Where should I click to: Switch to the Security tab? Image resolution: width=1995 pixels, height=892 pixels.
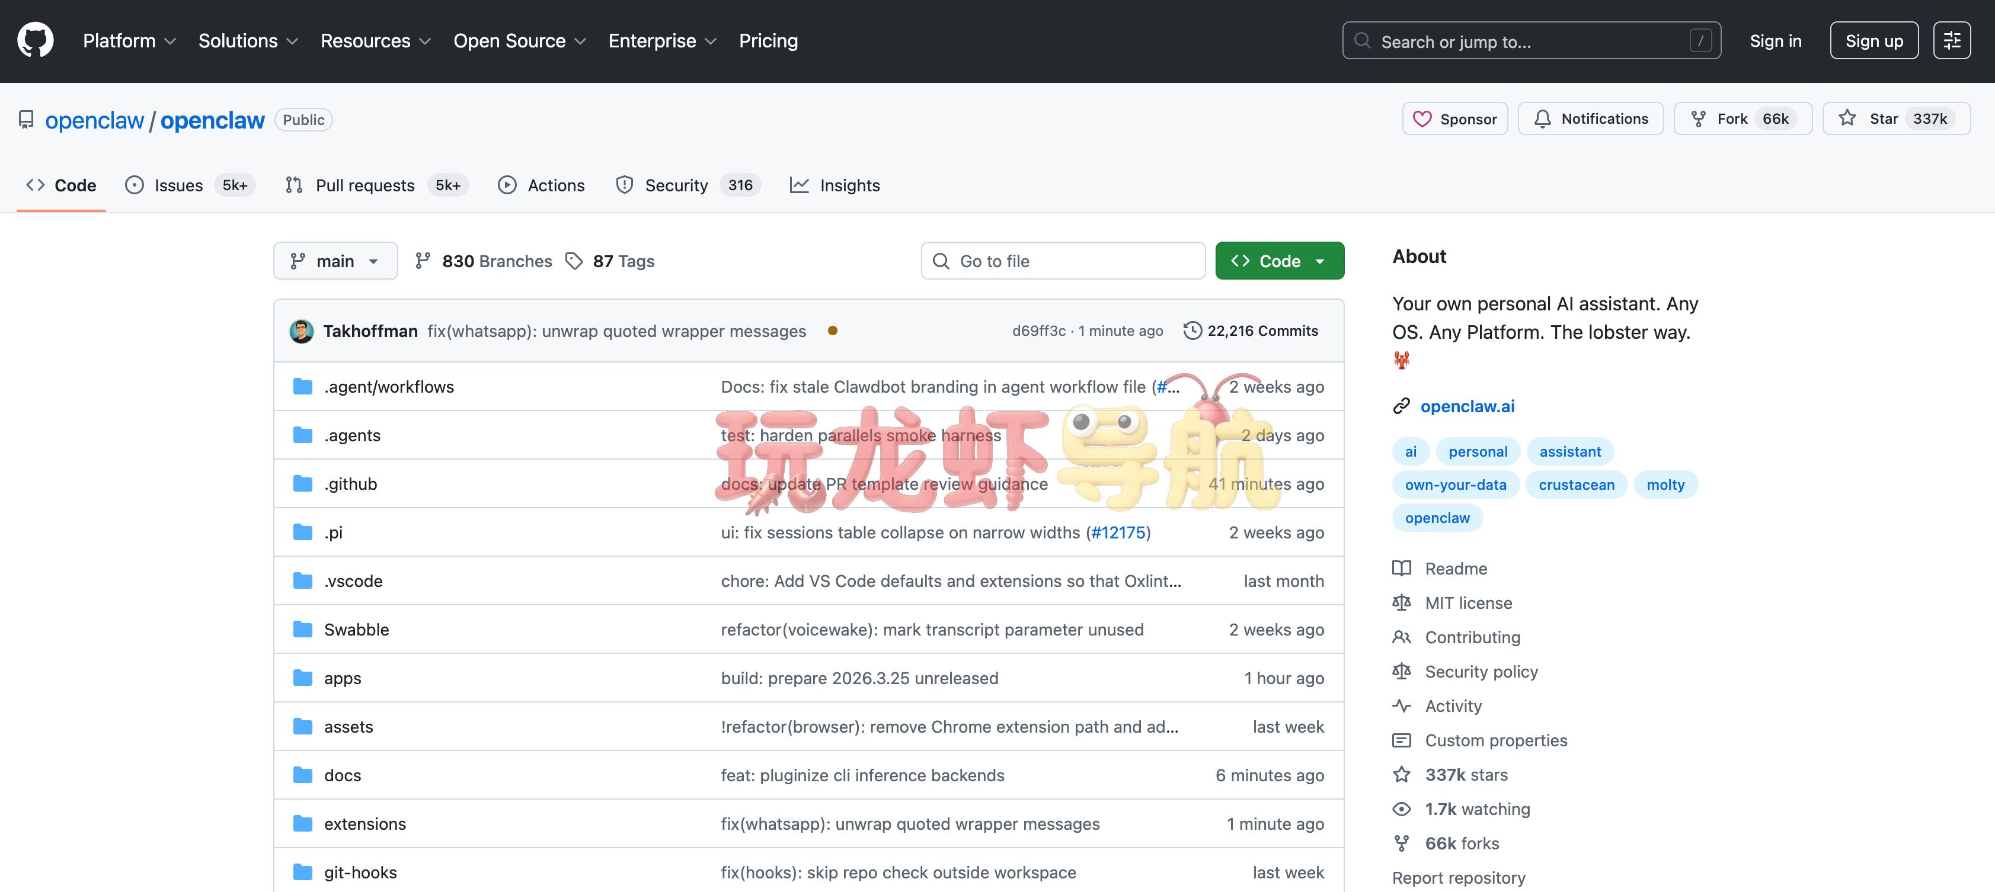pyautogui.click(x=688, y=185)
